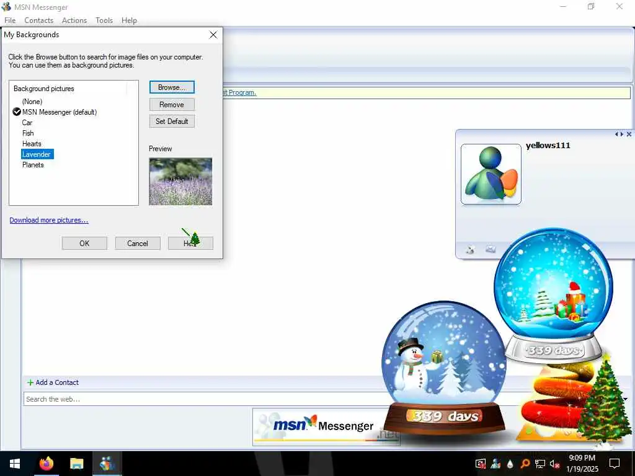Select MSN Messenger (default) background
Viewport: 635px width, 476px height.
59,112
